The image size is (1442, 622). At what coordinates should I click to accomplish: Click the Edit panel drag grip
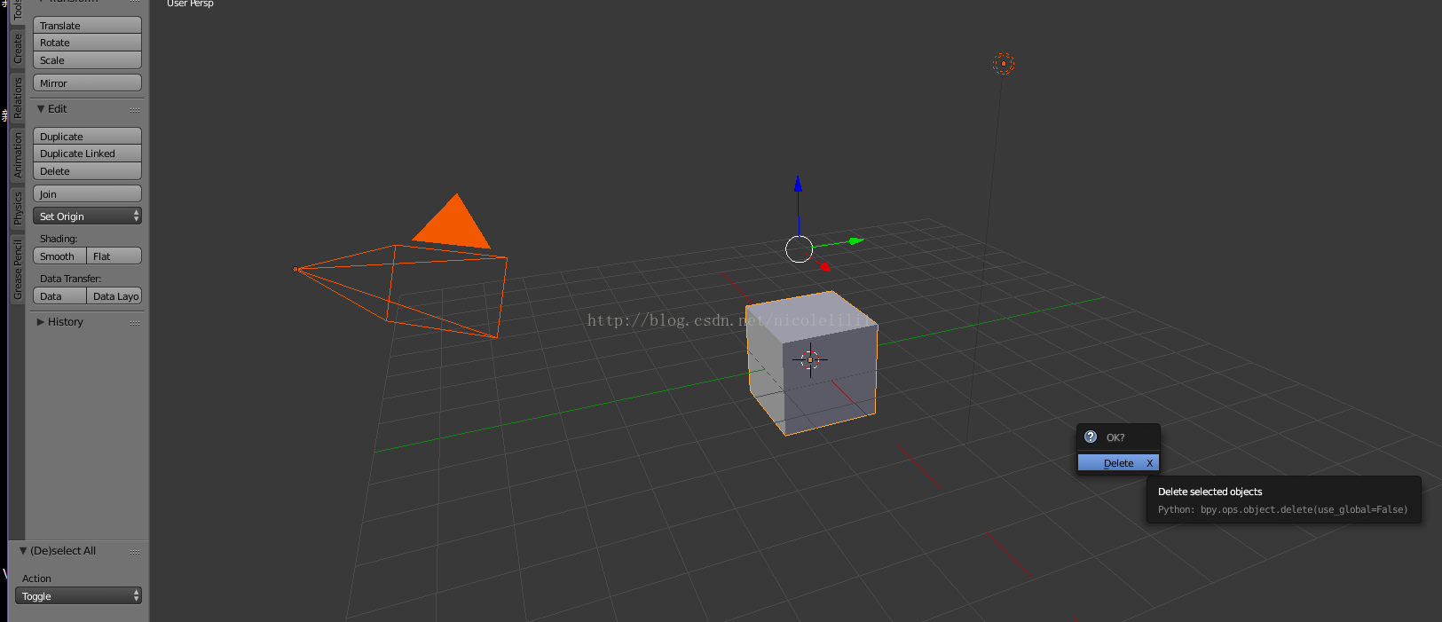[x=135, y=110]
